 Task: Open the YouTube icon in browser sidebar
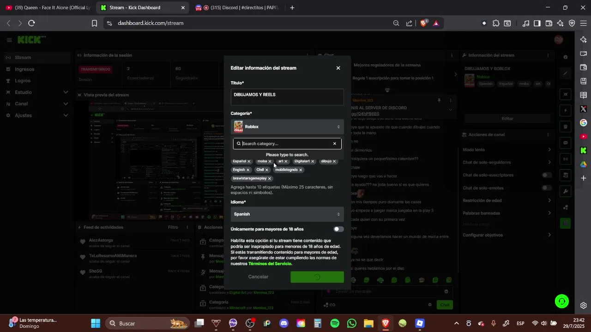[x=584, y=136]
